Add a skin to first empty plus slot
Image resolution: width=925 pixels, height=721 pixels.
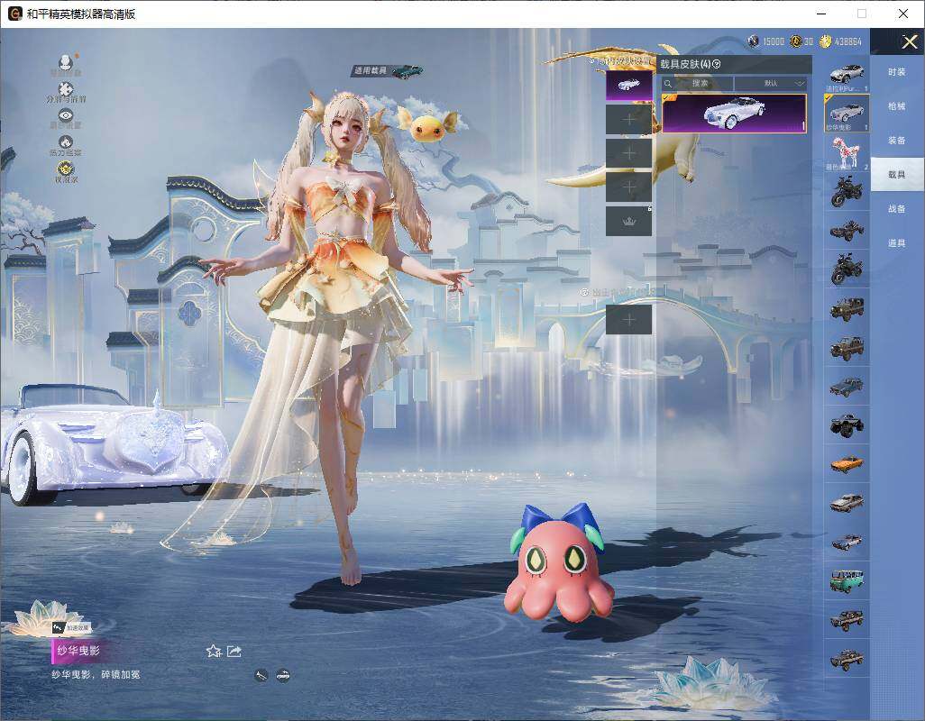click(629, 120)
